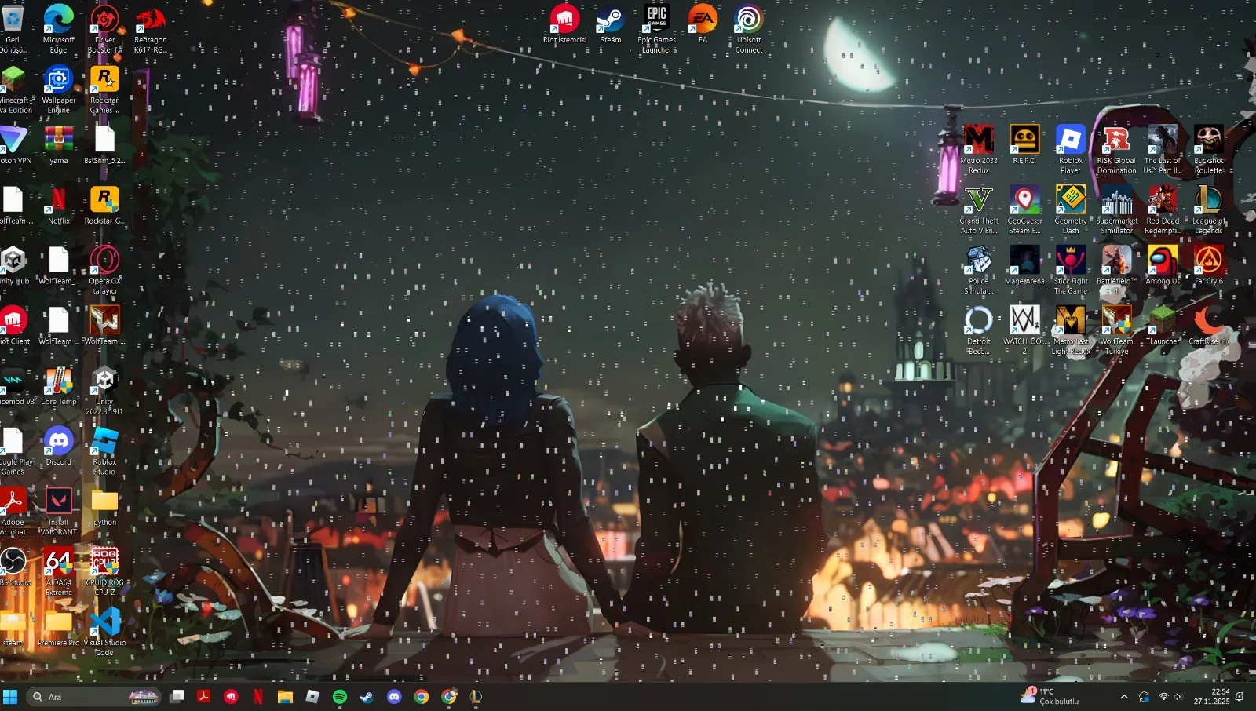Click the Ara search box in the taskbar
Viewport: 1256px width, 711px height.
click(93, 697)
